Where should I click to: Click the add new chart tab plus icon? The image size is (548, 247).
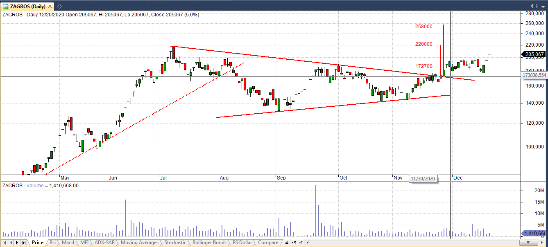point(59,6)
